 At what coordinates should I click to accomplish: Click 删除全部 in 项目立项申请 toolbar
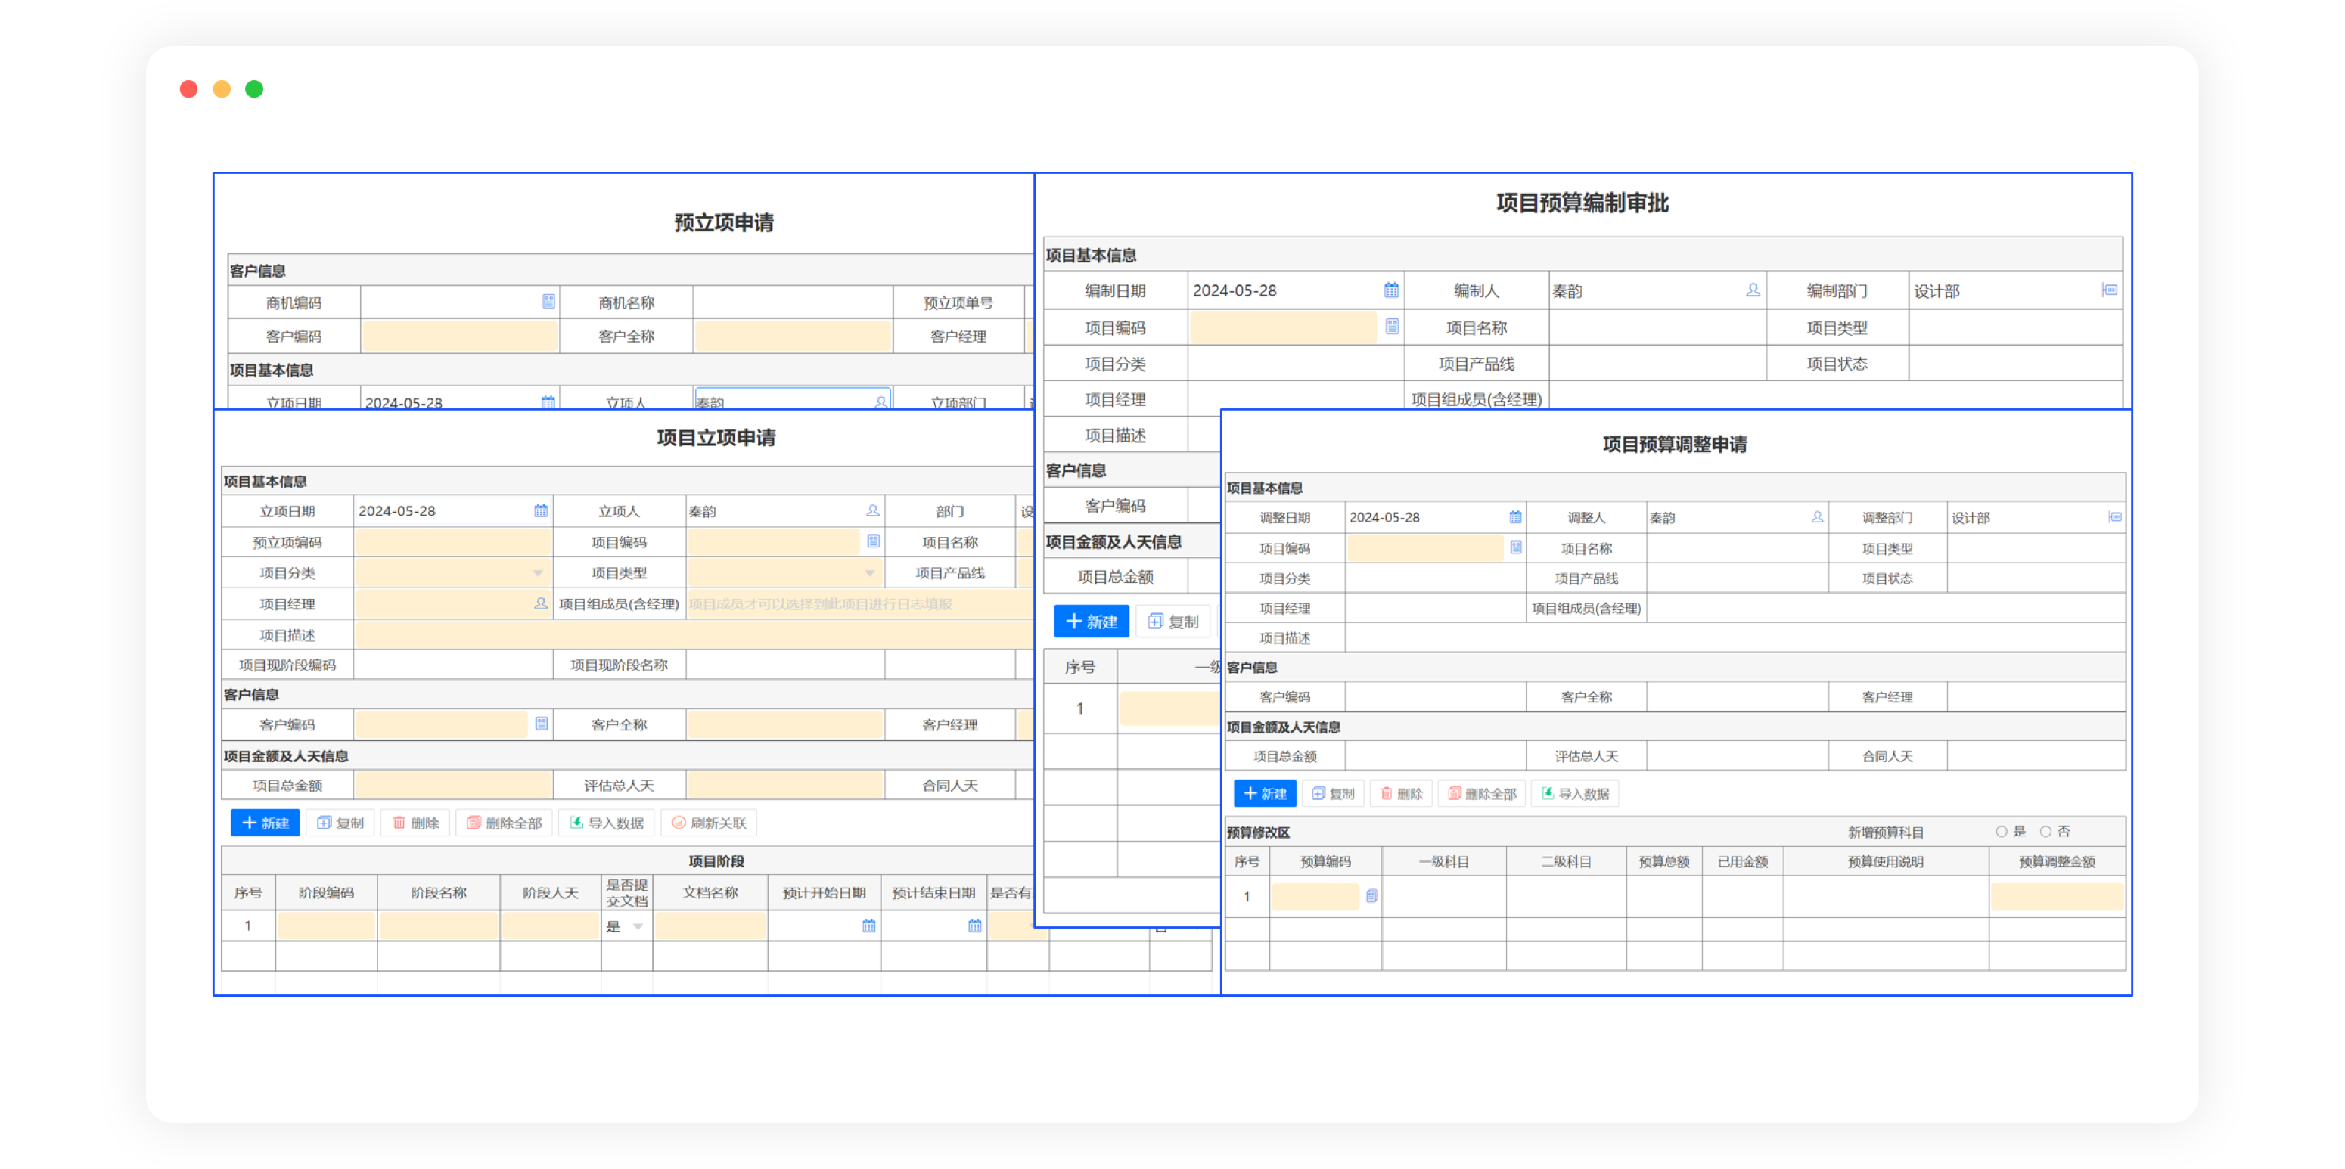click(503, 823)
